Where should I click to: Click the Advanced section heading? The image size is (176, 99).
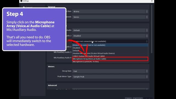[53, 85]
